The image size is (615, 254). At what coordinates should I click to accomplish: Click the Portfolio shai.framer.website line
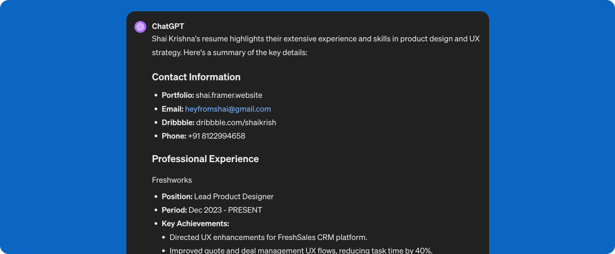click(212, 95)
